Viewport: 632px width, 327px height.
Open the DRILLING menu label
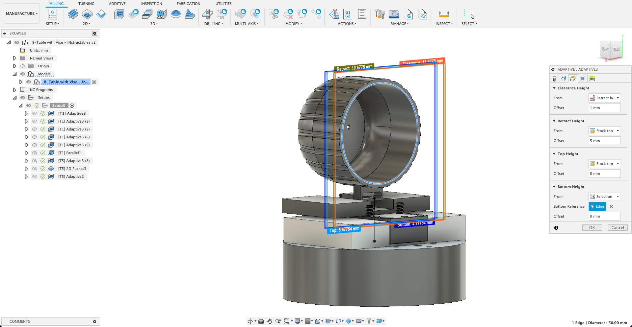(214, 24)
